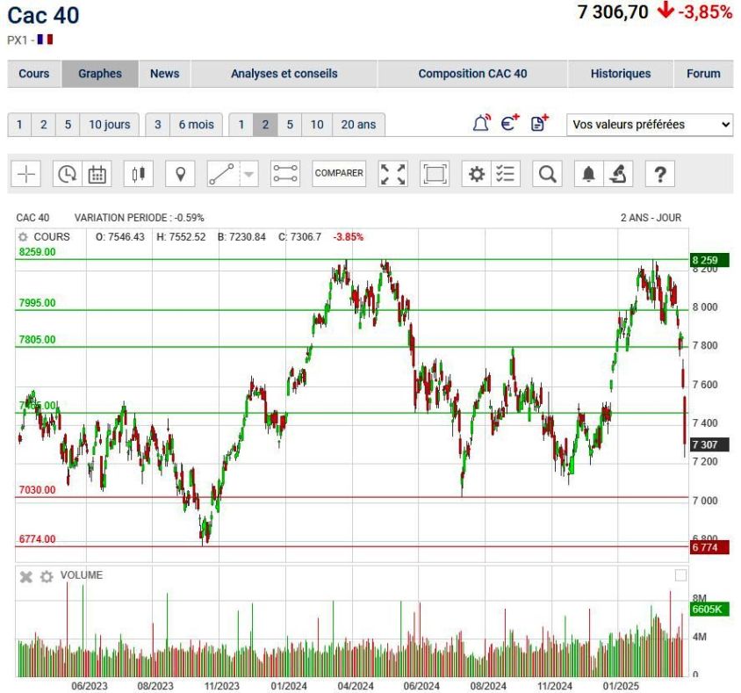The width and height of the screenshot is (741, 693).
Task: Select the 6 mois period
Action: pos(196,125)
